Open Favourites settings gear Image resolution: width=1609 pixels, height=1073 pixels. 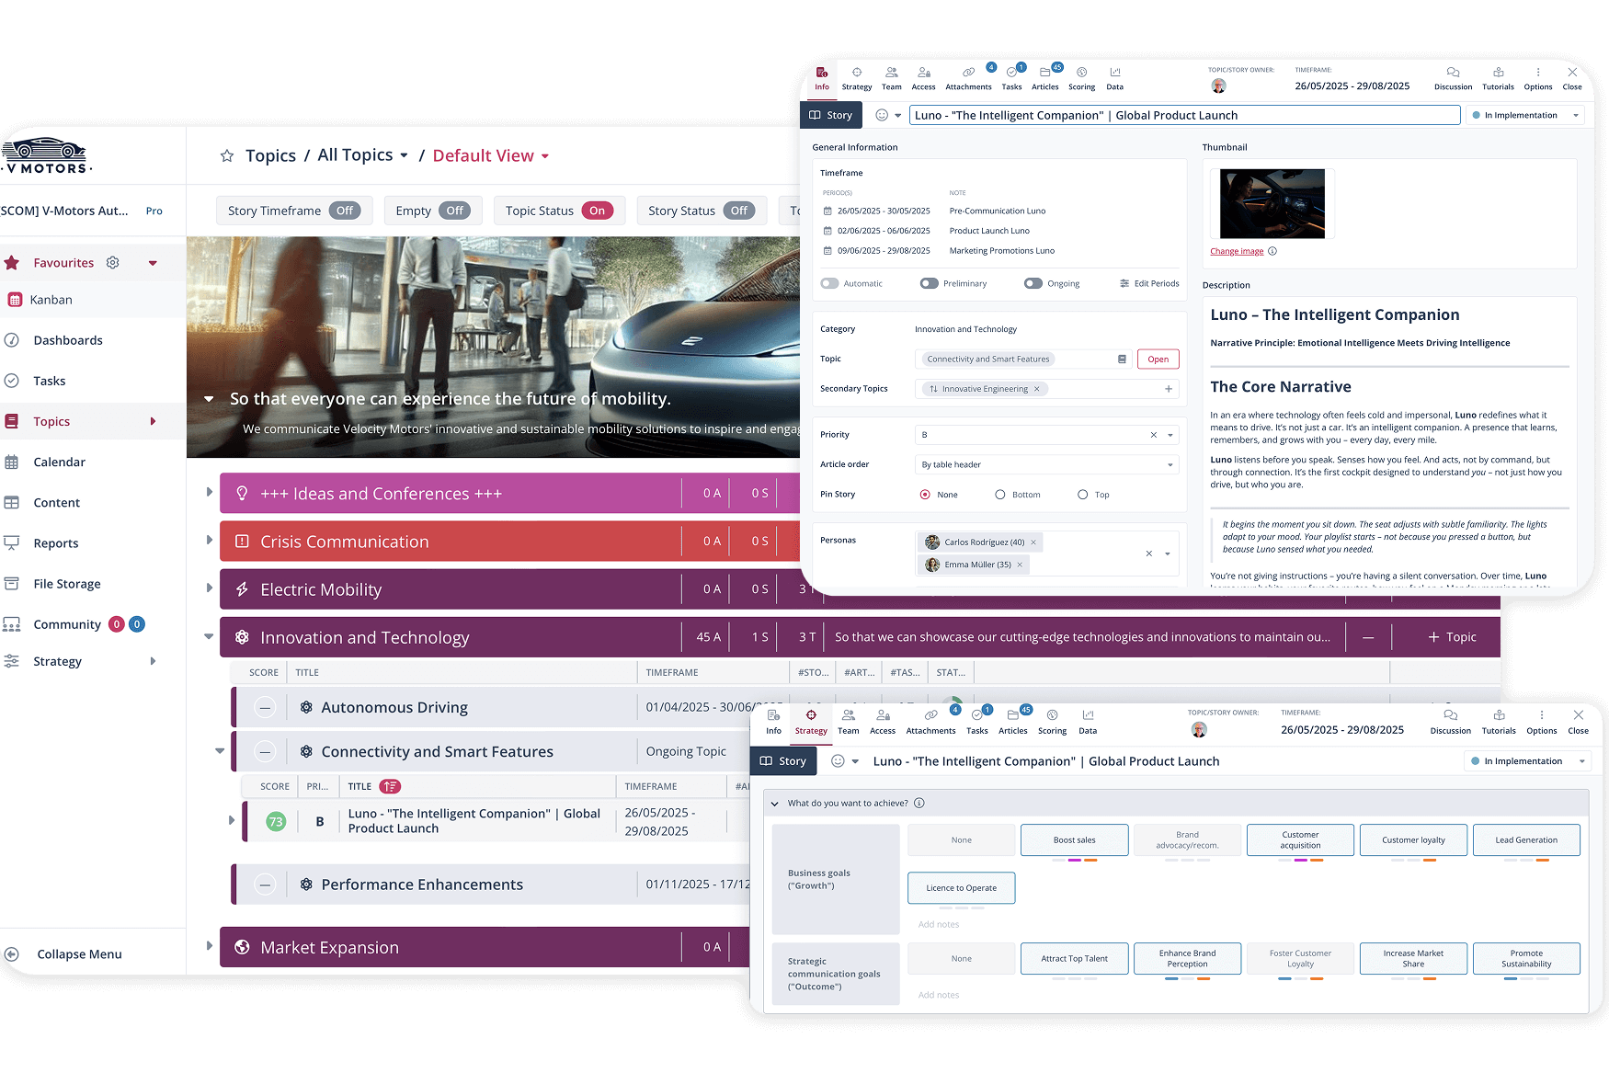coord(113,263)
